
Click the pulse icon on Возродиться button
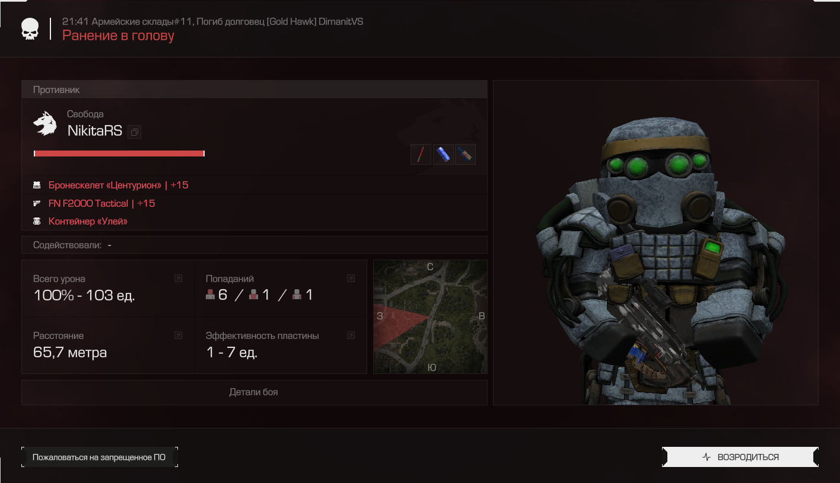coord(706,457)
